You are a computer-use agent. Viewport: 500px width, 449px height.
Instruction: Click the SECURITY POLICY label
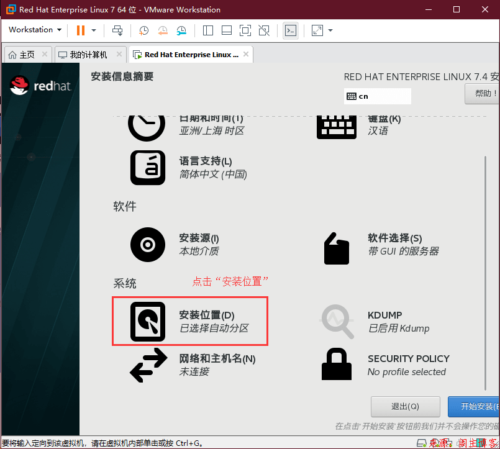pyautogui.click(x=409, y=359)
